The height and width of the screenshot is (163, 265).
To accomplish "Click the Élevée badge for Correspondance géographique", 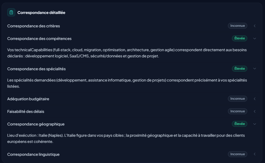I will 239,124.
